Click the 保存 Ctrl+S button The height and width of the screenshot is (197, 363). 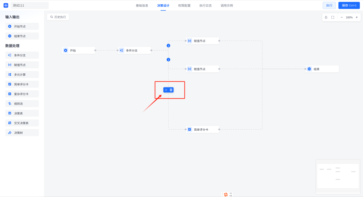coord(349,5)
